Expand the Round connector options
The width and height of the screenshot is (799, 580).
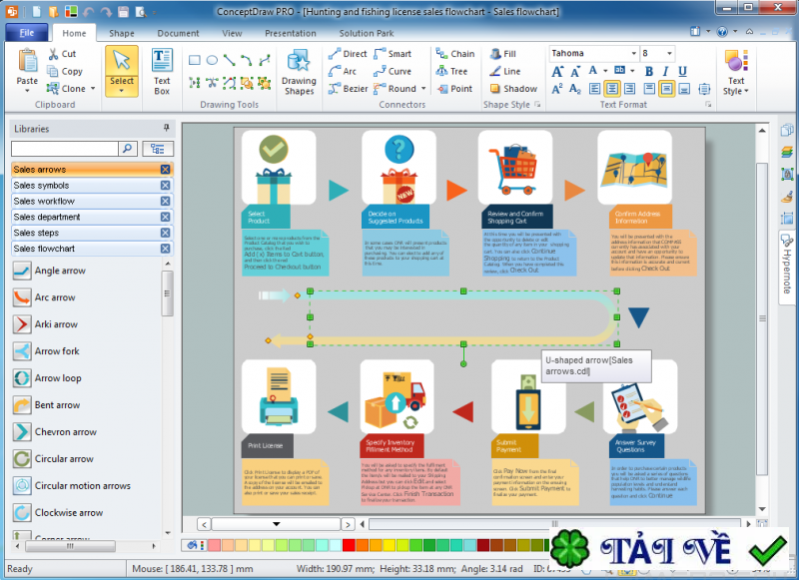(423, 89)
